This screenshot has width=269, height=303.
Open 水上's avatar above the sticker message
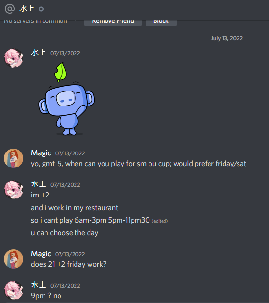pos(14,58)
